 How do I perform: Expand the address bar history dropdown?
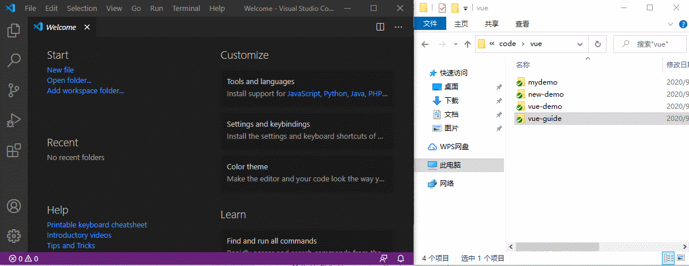[580, 44]
